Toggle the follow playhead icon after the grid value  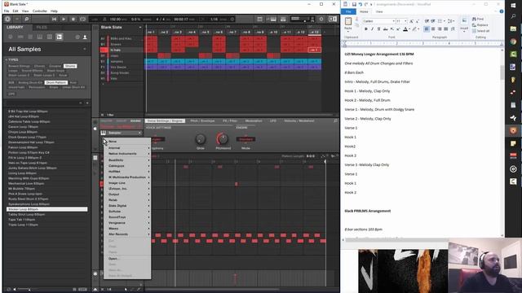pos(232,20)
